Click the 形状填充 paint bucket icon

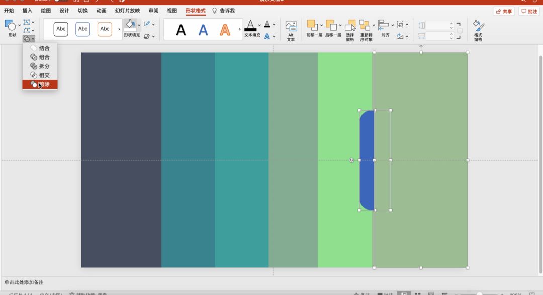[130, 25]
